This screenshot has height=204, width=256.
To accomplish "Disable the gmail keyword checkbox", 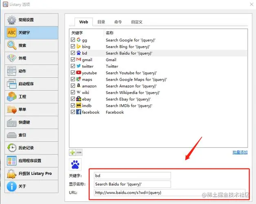I will click(73, 59).
